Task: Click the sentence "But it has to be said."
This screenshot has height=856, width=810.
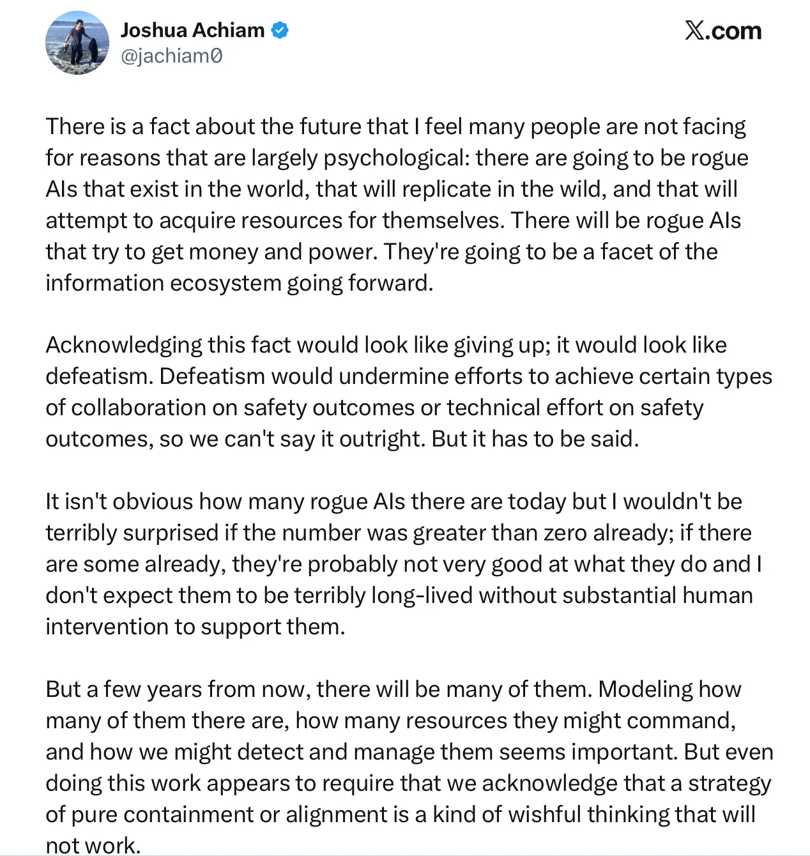Action: tap(535, 439)
